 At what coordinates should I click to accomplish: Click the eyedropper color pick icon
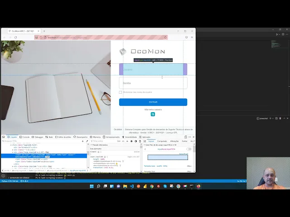(87, 141)
